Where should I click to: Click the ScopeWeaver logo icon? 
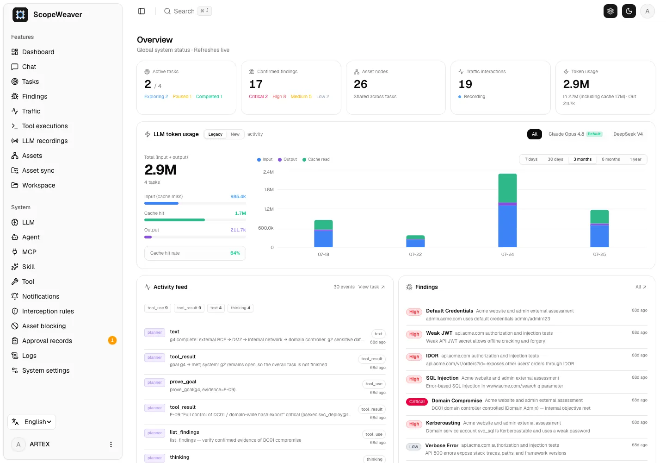point(20,15)
